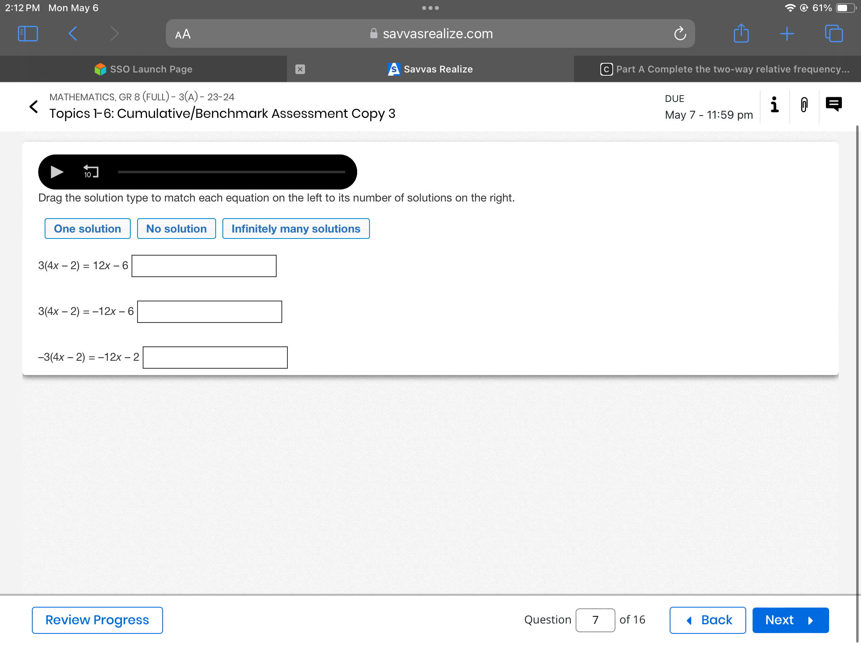Image resolution: width=861 pixels, height=645 pixels.
Task: Show all open tabs overview
Action: click(x=834, y=33)
